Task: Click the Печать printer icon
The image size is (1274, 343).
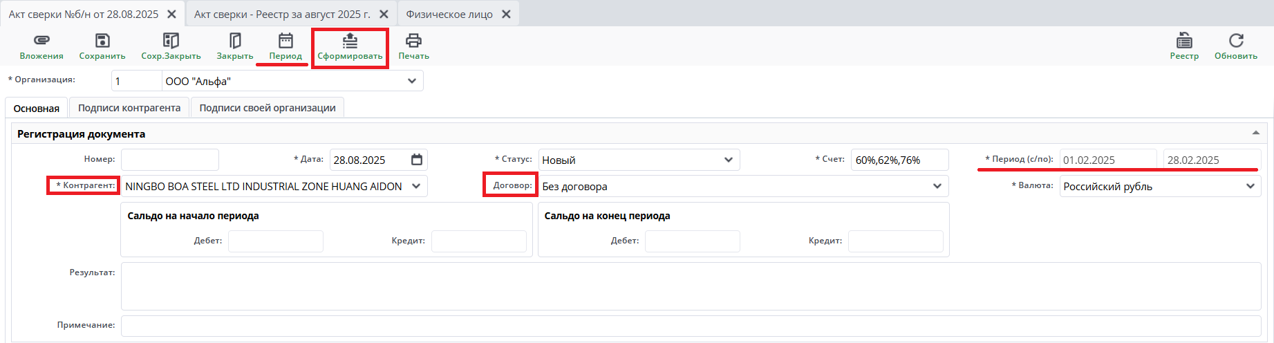Action: pyautogui.click(x=413, y=41)
